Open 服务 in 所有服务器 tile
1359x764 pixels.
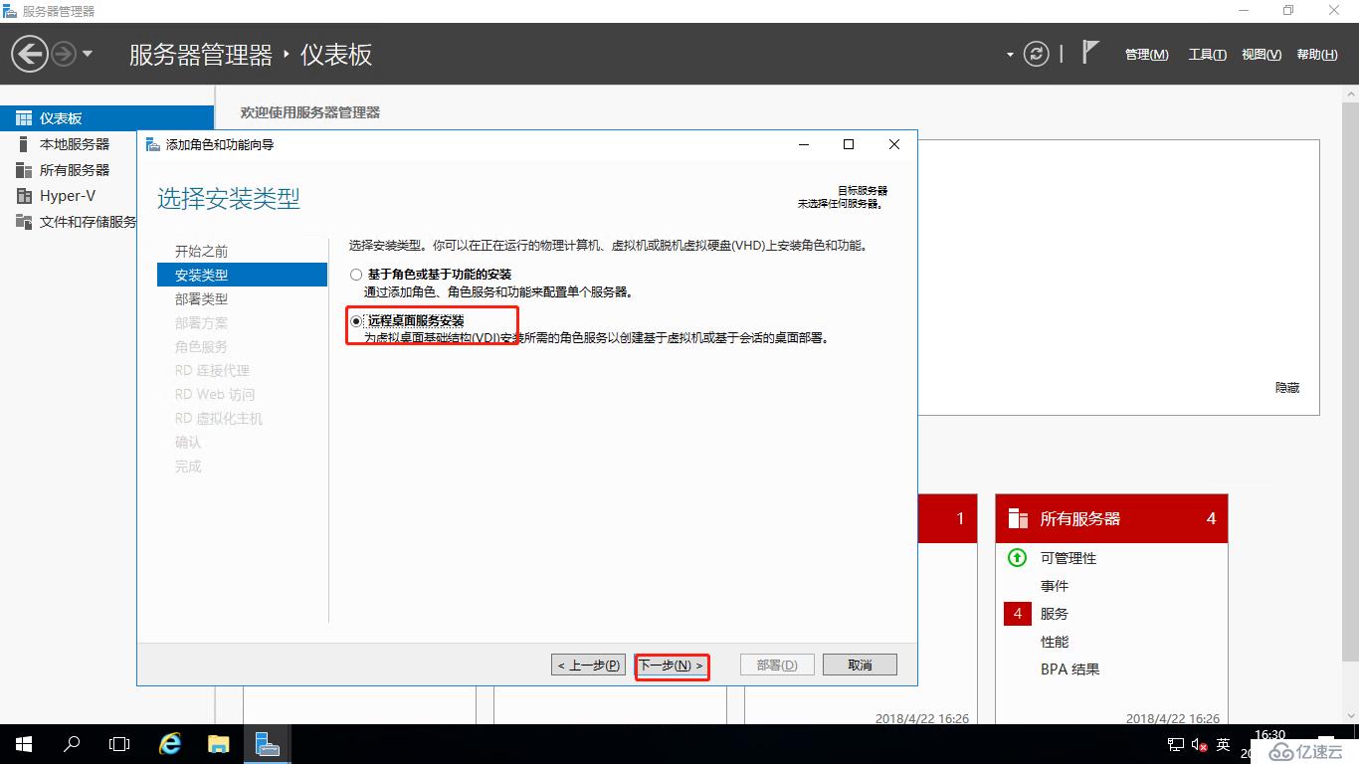(x=1055, y=614)
